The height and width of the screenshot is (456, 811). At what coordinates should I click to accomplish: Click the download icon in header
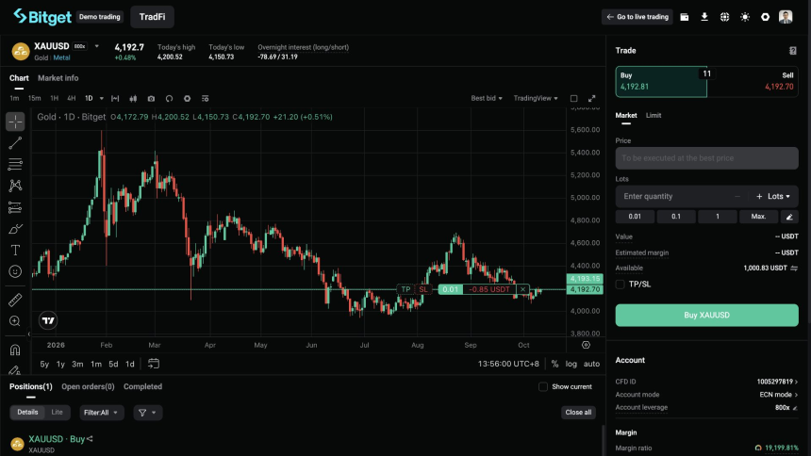coord(704,17)
